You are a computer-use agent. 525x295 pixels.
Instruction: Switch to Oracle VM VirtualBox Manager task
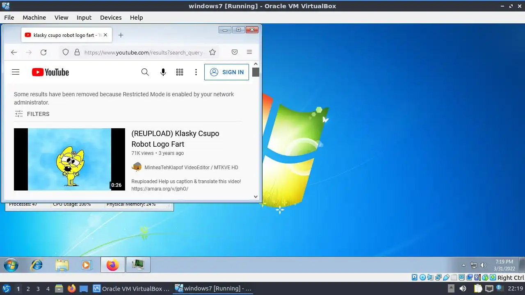point(131,288)
